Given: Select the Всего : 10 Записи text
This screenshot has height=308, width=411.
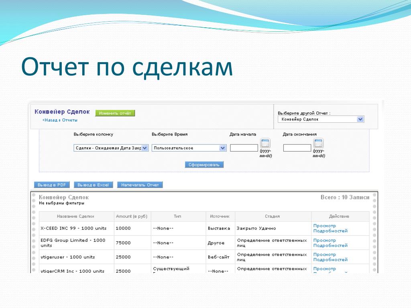Looking at the screenshot, I should [x=345, y=197].
